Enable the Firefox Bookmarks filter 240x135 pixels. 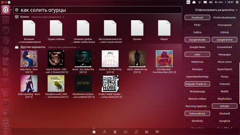coord(225,18)
